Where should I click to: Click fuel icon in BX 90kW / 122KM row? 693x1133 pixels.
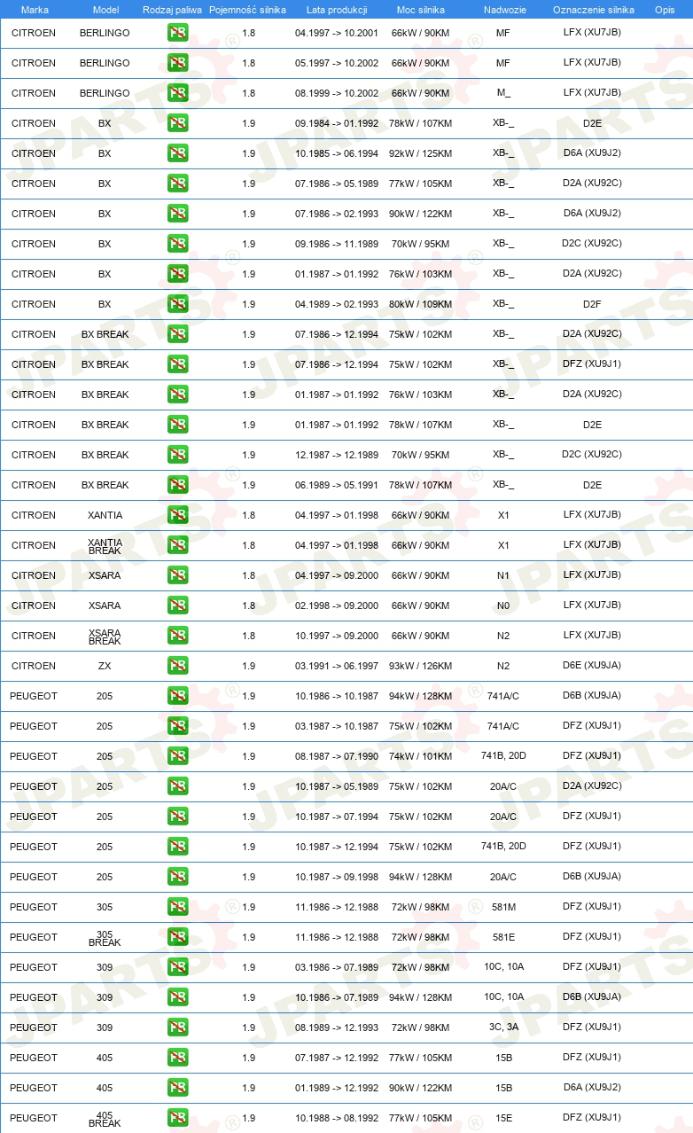click(177, 214)
